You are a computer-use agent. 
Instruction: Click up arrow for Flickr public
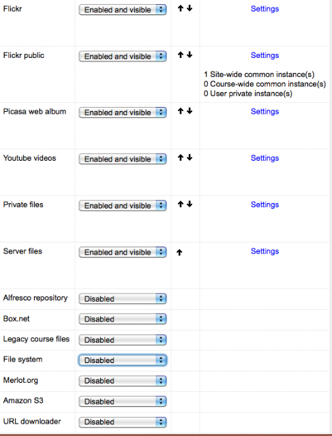[x=181, y=54]
